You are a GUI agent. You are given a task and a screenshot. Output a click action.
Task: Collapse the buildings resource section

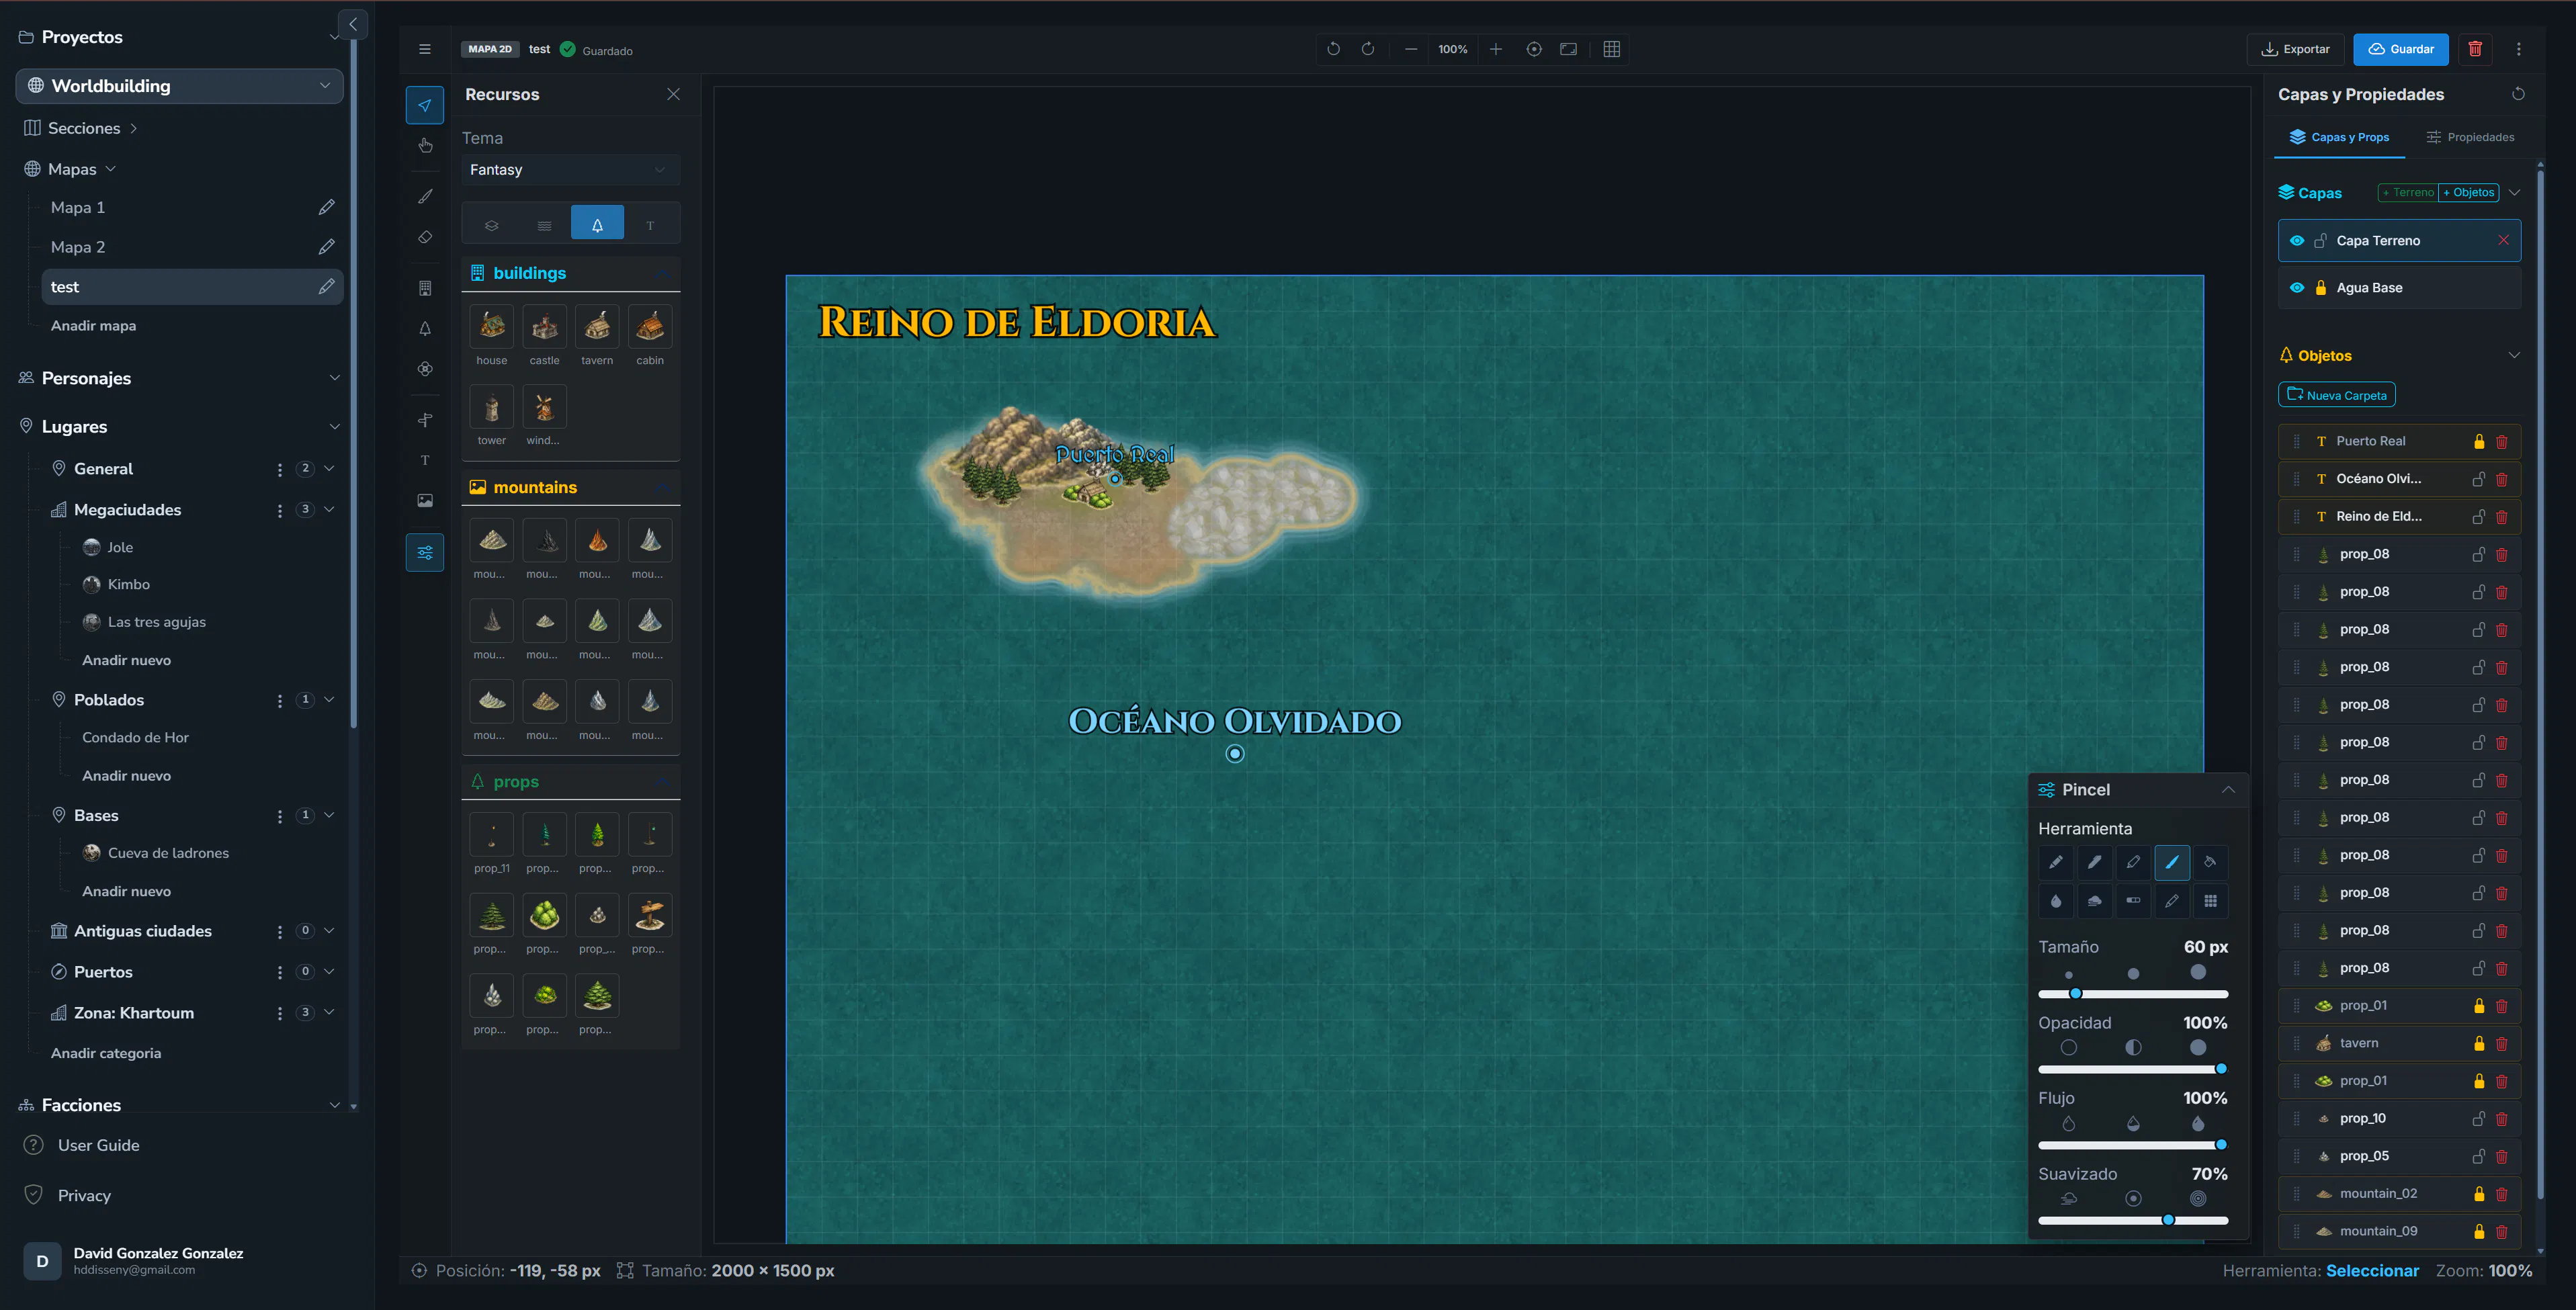point(664,273)
